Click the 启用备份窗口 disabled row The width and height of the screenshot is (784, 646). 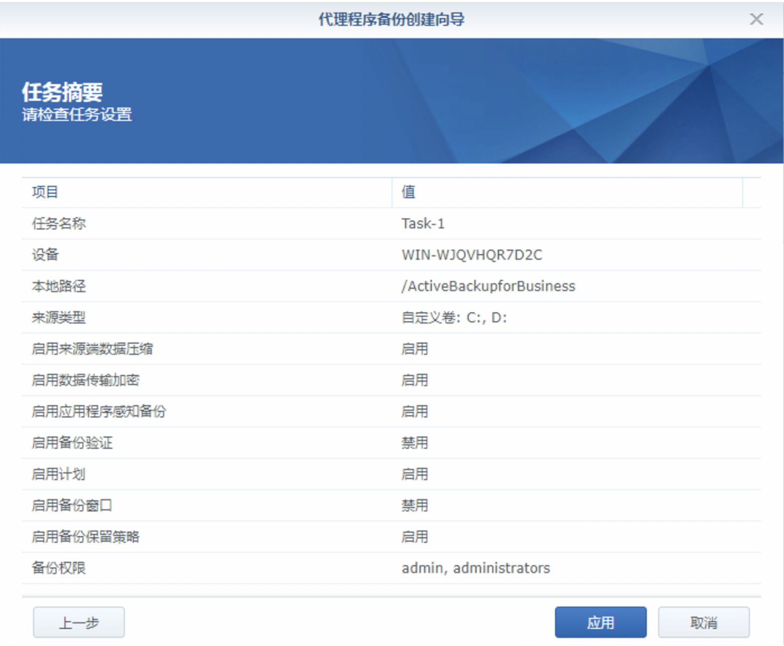[x=201, y=506]
